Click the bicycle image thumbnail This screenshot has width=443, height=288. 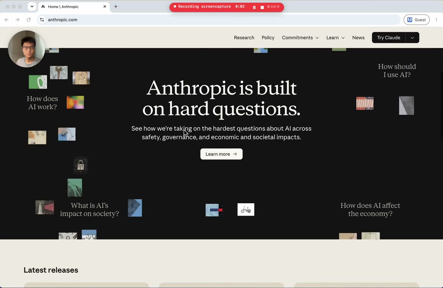click(x=246, y=210)
